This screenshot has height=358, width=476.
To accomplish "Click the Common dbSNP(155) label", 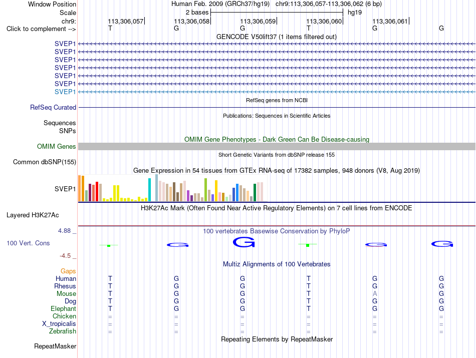I will 45,162.
